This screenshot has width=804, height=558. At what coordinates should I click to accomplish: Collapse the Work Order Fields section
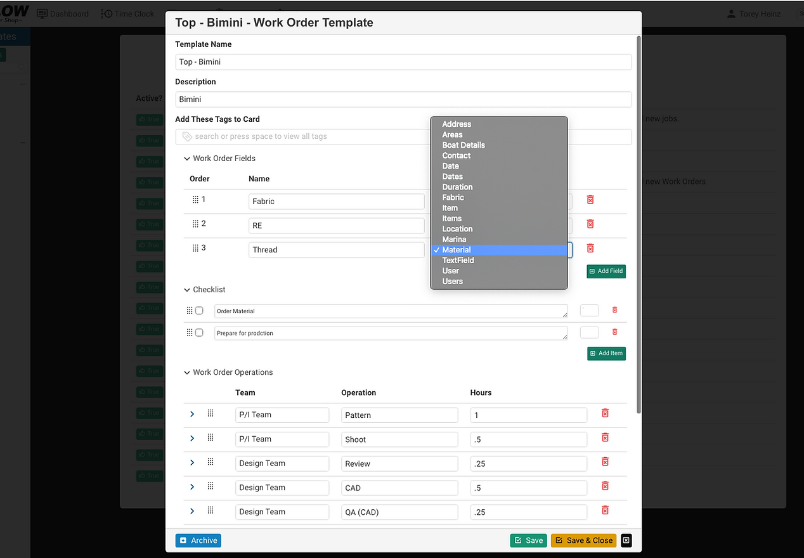[186, 158]
